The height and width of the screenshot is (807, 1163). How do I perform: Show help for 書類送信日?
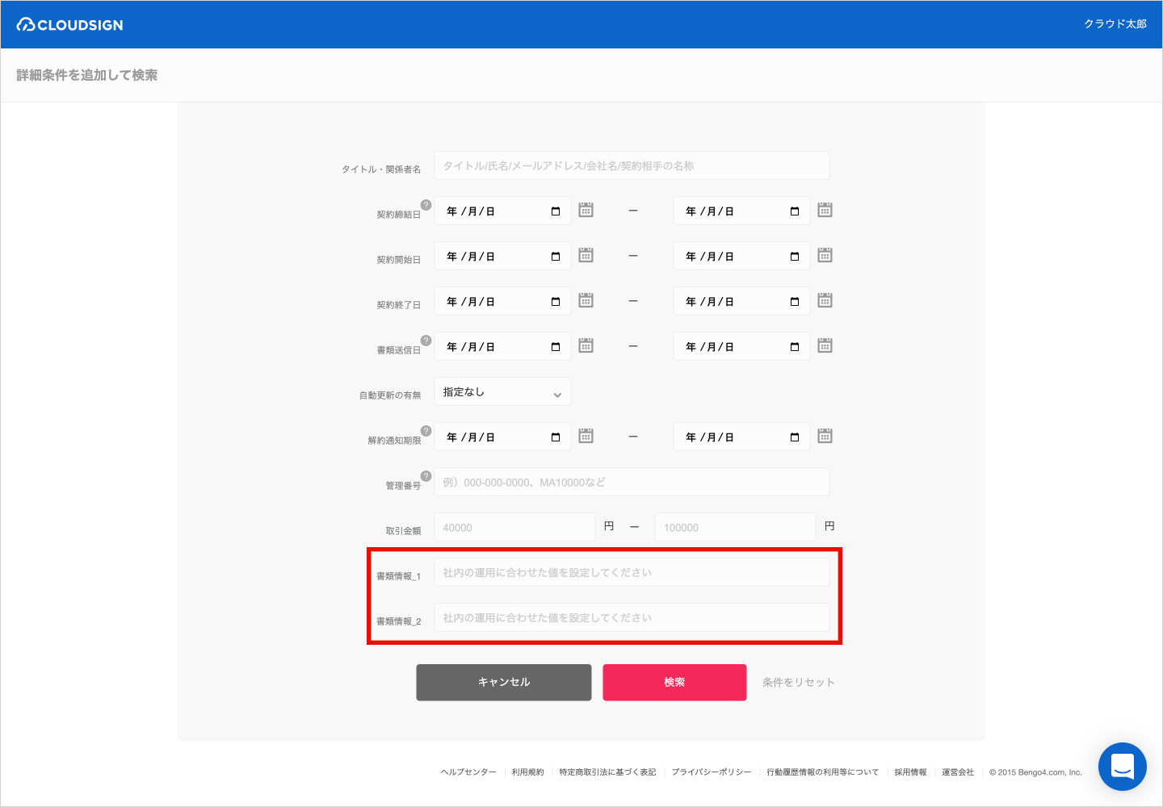click(426, 341)
